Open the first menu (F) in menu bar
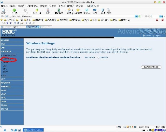The image size is (166, 132). (x=4, y=6)
